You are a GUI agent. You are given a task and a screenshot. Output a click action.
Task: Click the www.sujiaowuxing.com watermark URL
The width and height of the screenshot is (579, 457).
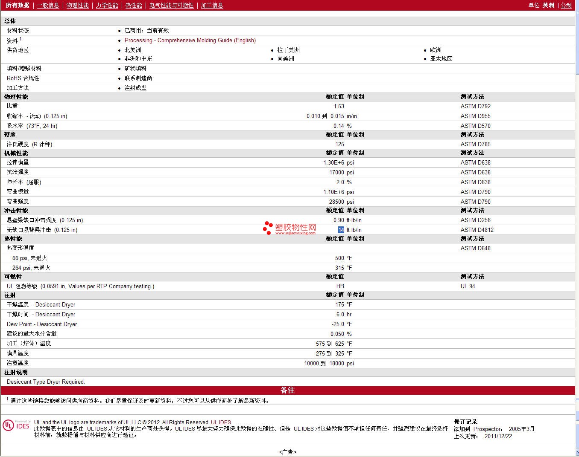point(295,233)
